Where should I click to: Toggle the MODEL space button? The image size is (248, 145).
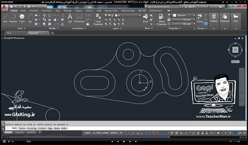click(114, 133)
